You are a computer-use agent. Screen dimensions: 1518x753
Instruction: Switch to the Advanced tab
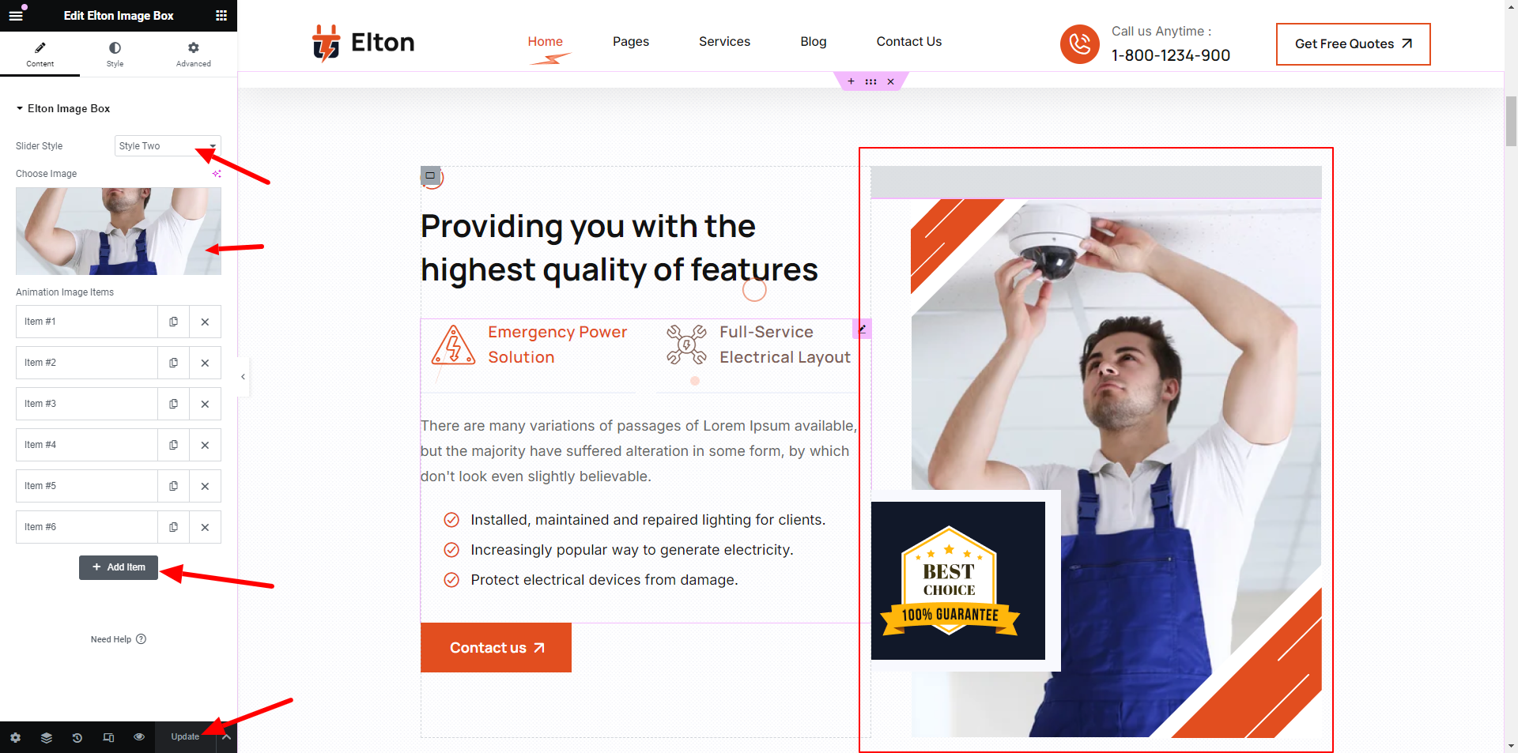[x=194, y=54]
